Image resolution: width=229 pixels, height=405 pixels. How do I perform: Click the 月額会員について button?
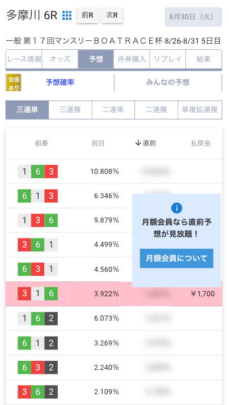pyautogui.click(x=176, y=258)
